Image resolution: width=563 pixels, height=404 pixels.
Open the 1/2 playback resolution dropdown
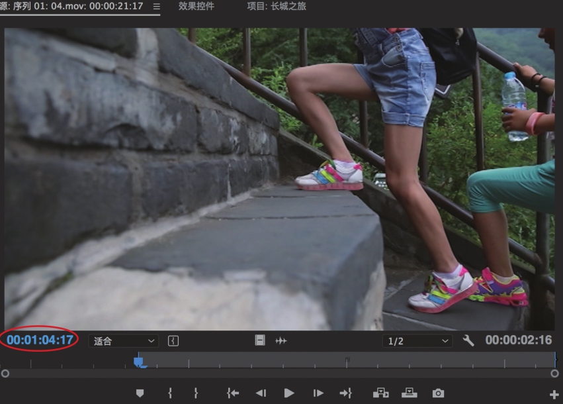coord(417,341)
